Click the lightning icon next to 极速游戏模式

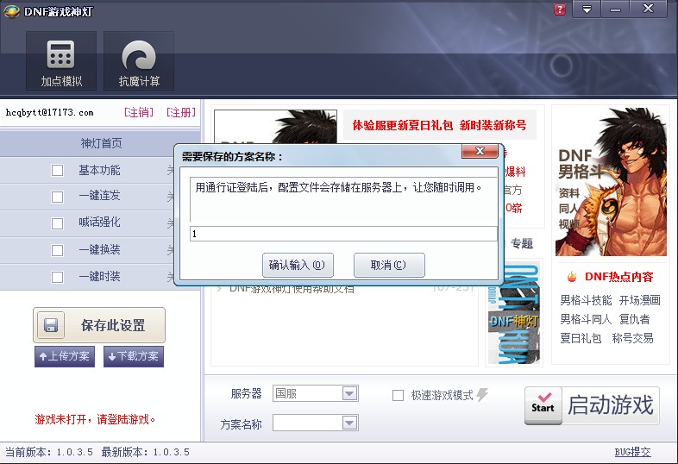coord(482,394)
